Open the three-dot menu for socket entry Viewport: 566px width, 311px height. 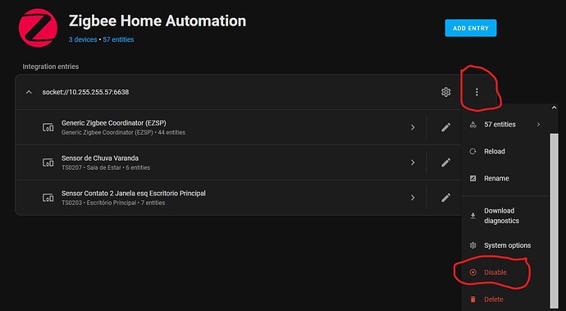click(x=477, y=92)
